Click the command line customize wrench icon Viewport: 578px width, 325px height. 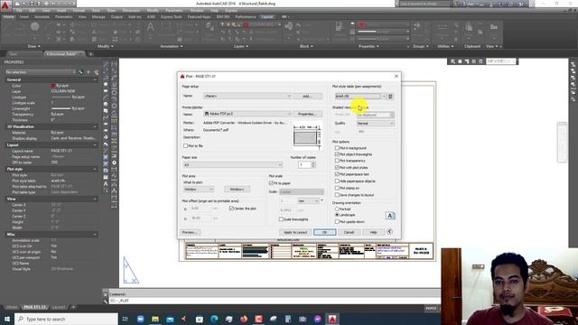(x=106, y=301)
